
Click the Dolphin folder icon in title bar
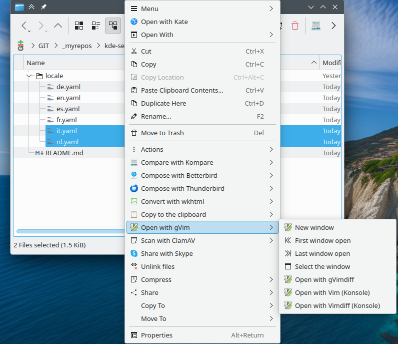click(x=19, y=7)
